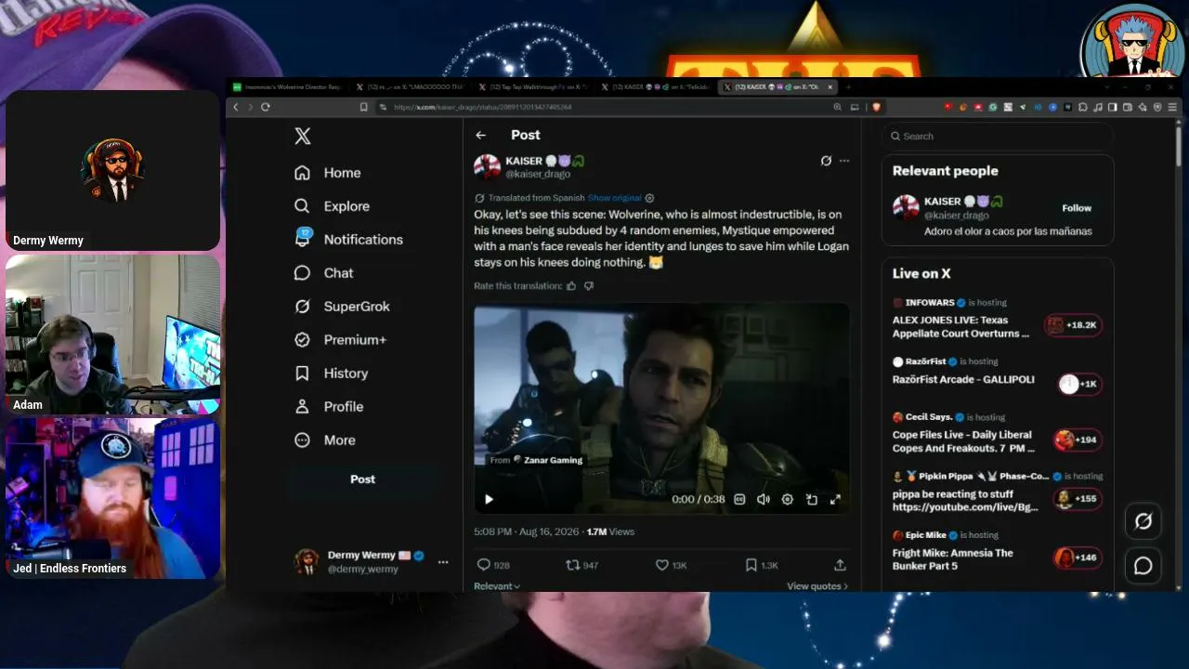Switch to Insomniac's Wolverine Director tab
Viewport: 1189px width, 669px height.
(287, 86)
